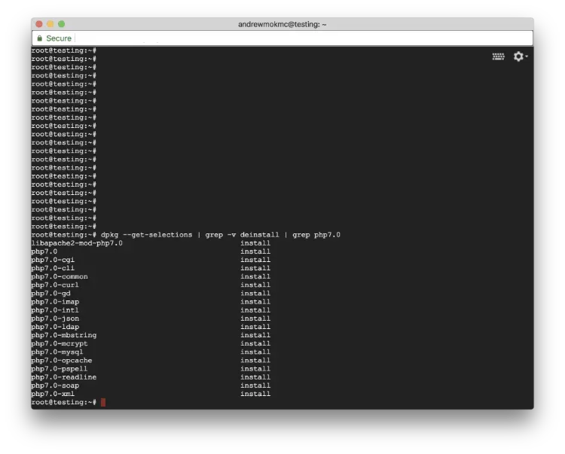
Task: Click the dpkg --get-selections command line
Action: [x=220, y=235]
